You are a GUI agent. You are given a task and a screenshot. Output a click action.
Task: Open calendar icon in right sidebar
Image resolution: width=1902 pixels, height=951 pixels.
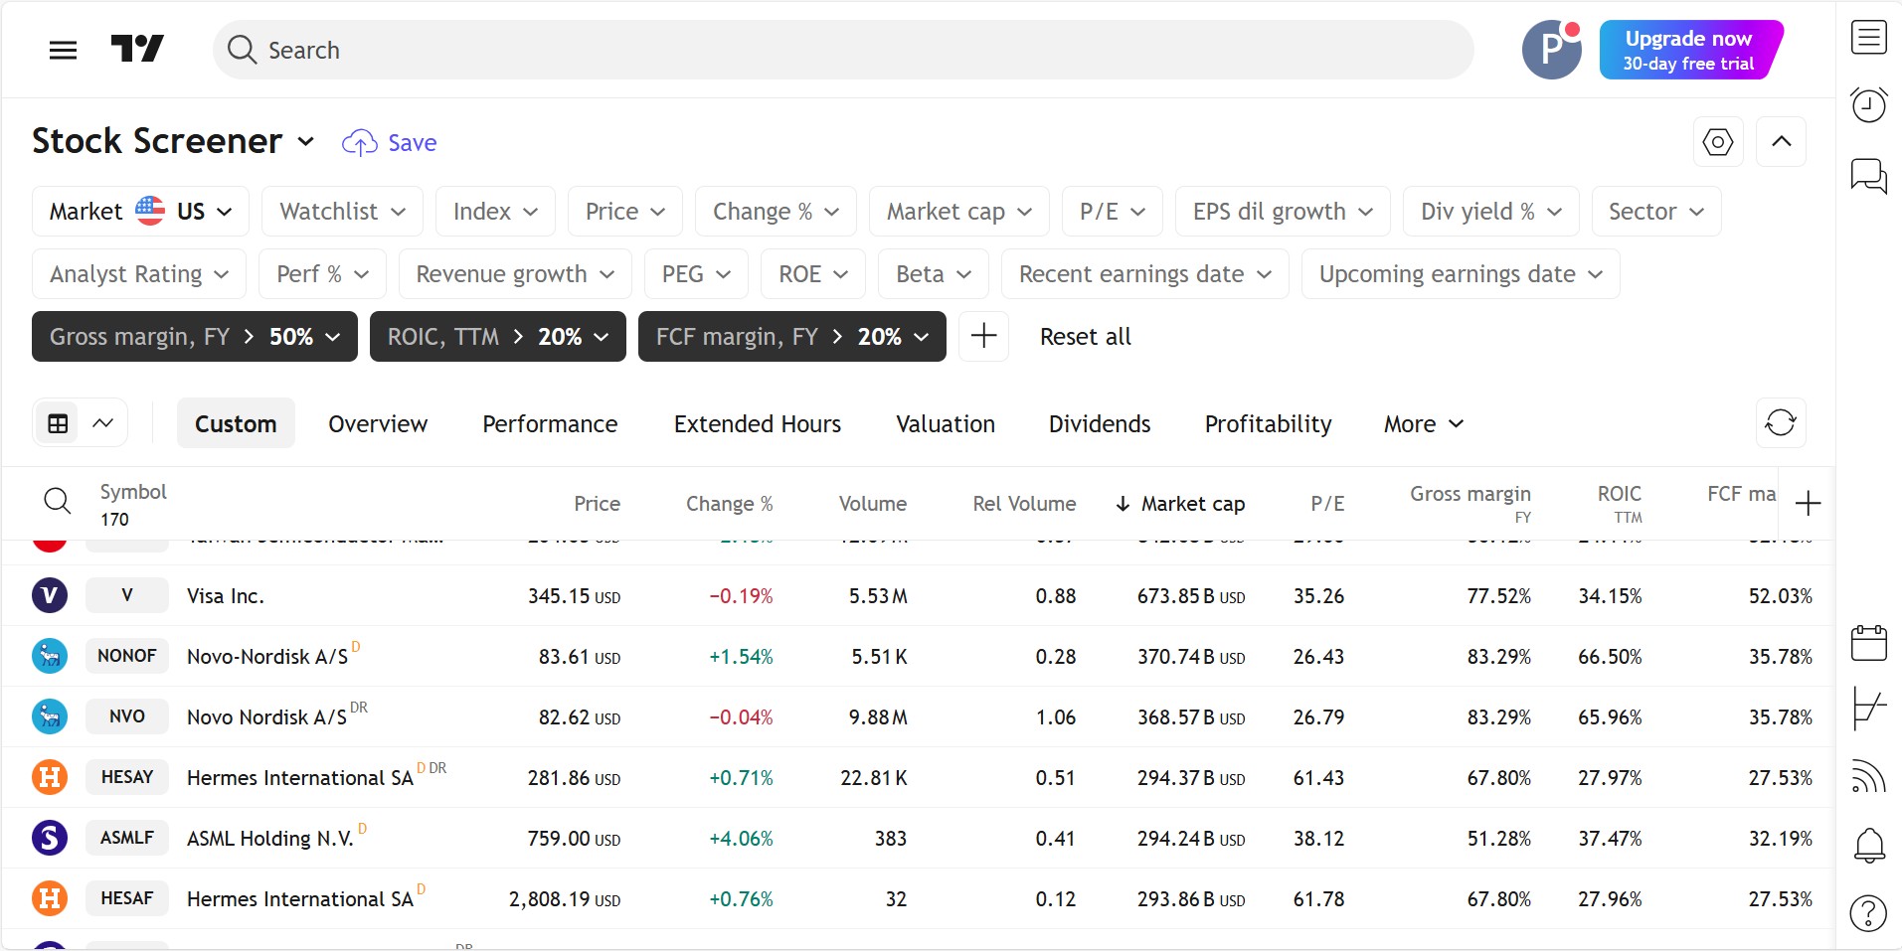click(x=1868, y=643)
